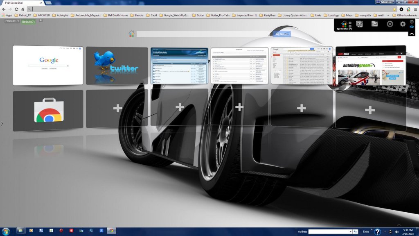
Task: Click the Sync circular arrows icon
Action: 390,24
